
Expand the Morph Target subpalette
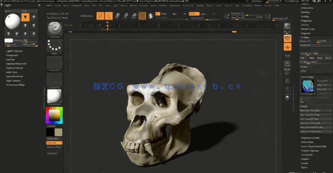click(x=308, y=29)
